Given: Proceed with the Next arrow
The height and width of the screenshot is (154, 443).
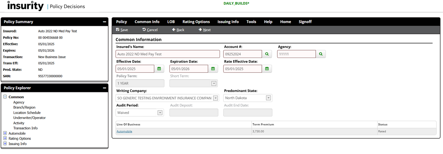Looking at the screenshot, I should tap(200, 30).
